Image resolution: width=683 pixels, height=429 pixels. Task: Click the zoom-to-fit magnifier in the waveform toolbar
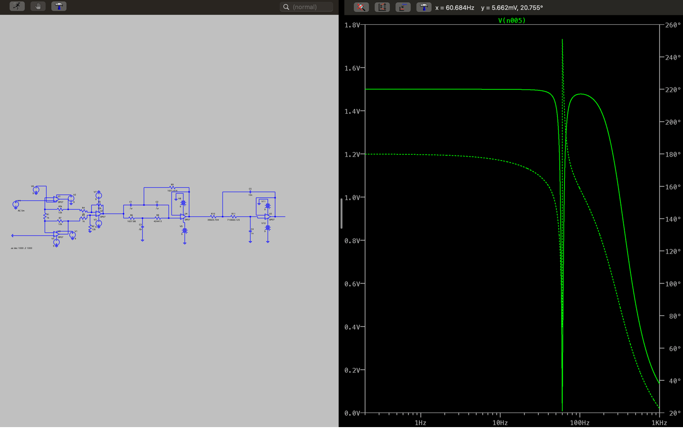361,7
